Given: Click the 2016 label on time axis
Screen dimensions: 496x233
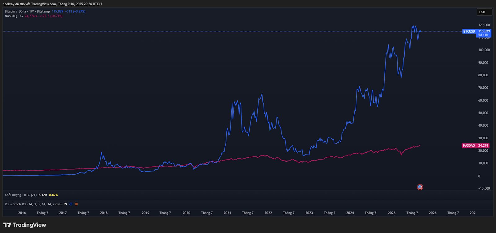Looking at the screenshot, I should pos(22,213).
